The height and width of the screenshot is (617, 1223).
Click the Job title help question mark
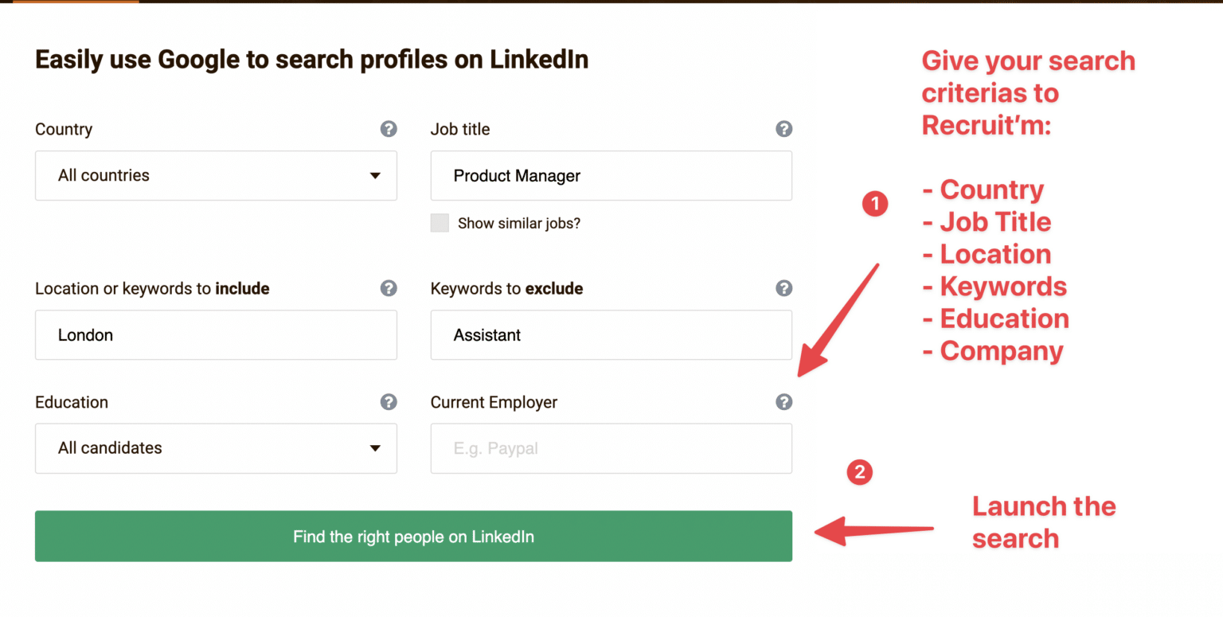pyautogui.click(x=784, y=129)
